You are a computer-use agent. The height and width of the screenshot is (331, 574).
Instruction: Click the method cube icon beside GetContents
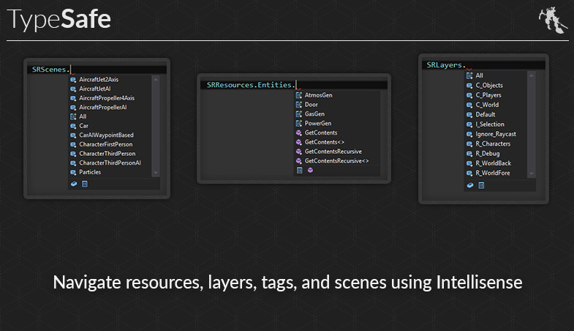(x=299, y=133)
